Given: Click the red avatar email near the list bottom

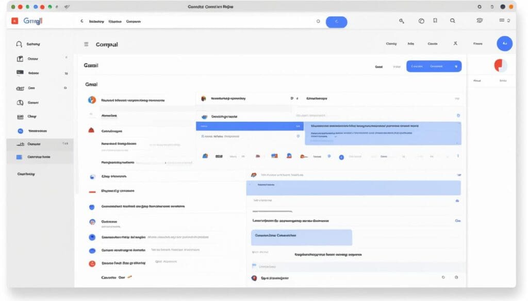Looking at the screenshot, I should pyautogui.click(x=92, y=263).
